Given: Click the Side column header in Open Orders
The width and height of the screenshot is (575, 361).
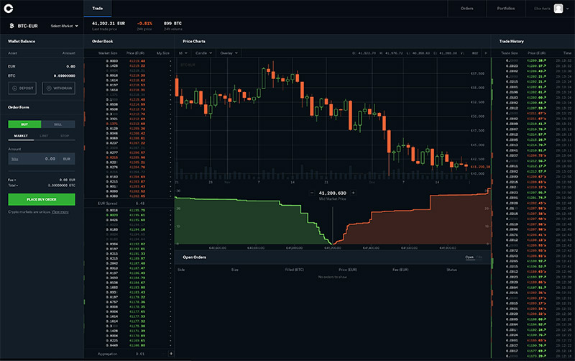Looking at the screenshot, I should pos(181,270).
